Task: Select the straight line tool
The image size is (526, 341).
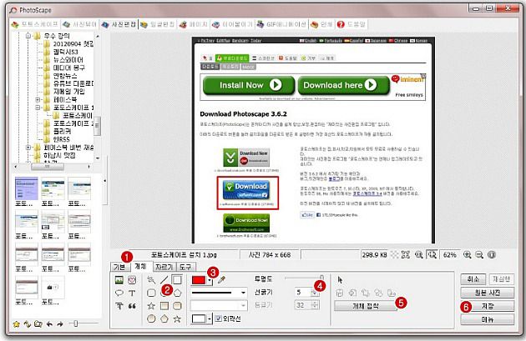Action: (x=164, y=279)
